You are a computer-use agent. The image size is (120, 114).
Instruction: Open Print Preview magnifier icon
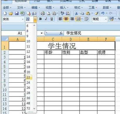(x=48, y=13)
